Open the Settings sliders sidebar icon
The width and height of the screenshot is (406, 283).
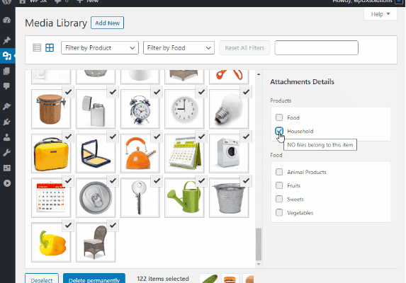pyautogui.click(x=7, y=168)
